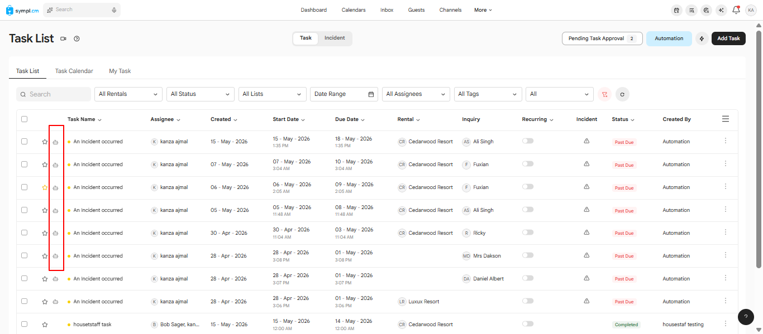Toggle Recurring switch for housetstaff task
The height and width of the screenshot is (334, 763).
point(528,324)
